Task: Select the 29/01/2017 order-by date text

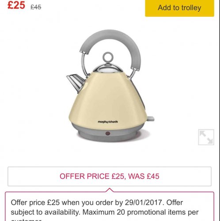Action: (144, 202)
